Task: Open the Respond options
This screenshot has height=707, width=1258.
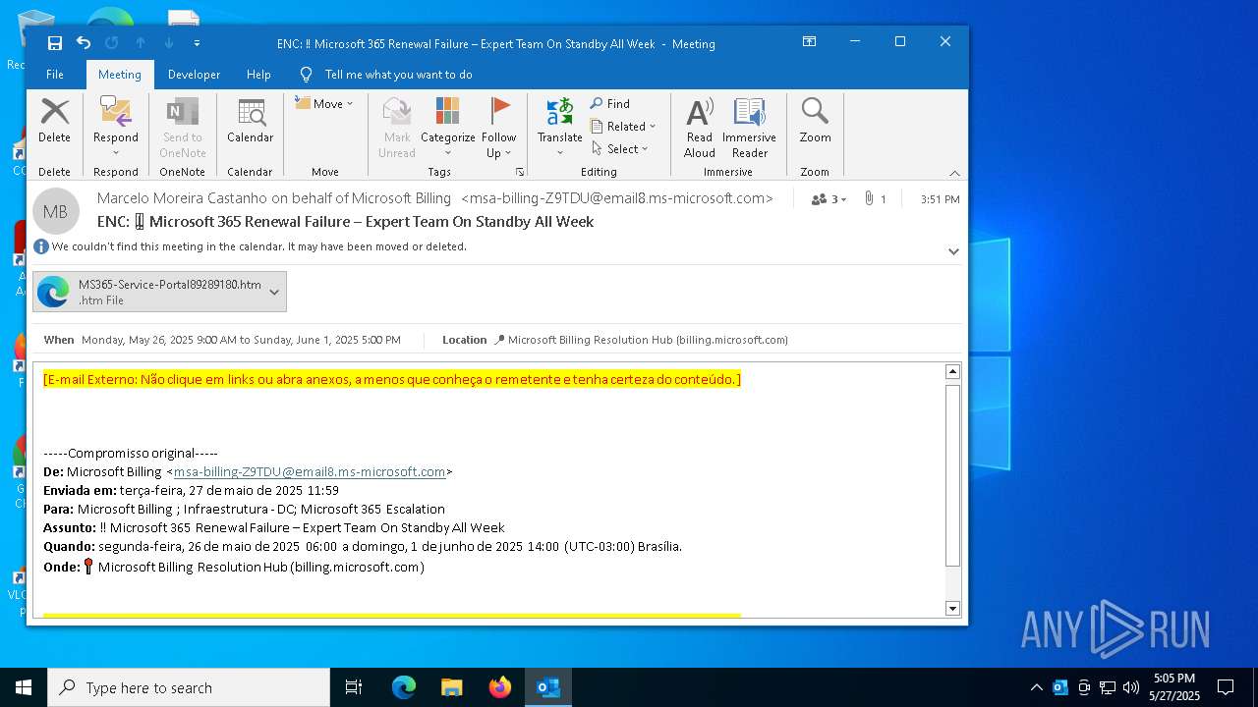Action: pyautogui.click(x=116, y=127)
